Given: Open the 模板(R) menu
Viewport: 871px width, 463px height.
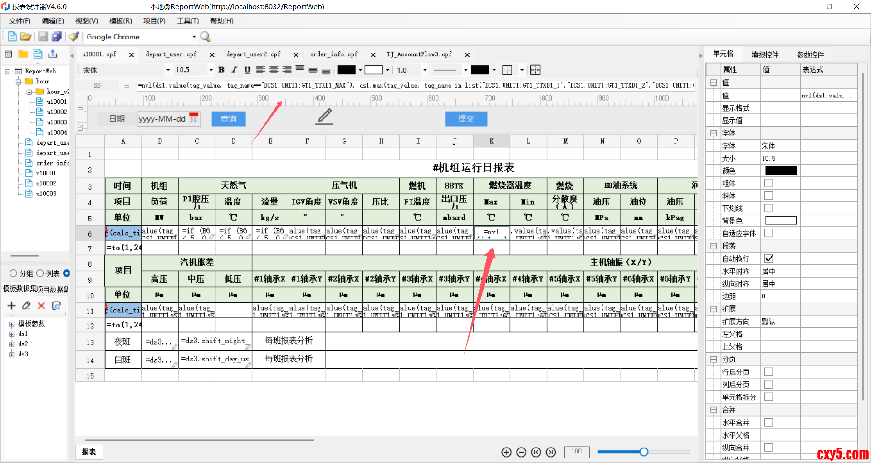Looking at the screenshot, I should [120, 21].
